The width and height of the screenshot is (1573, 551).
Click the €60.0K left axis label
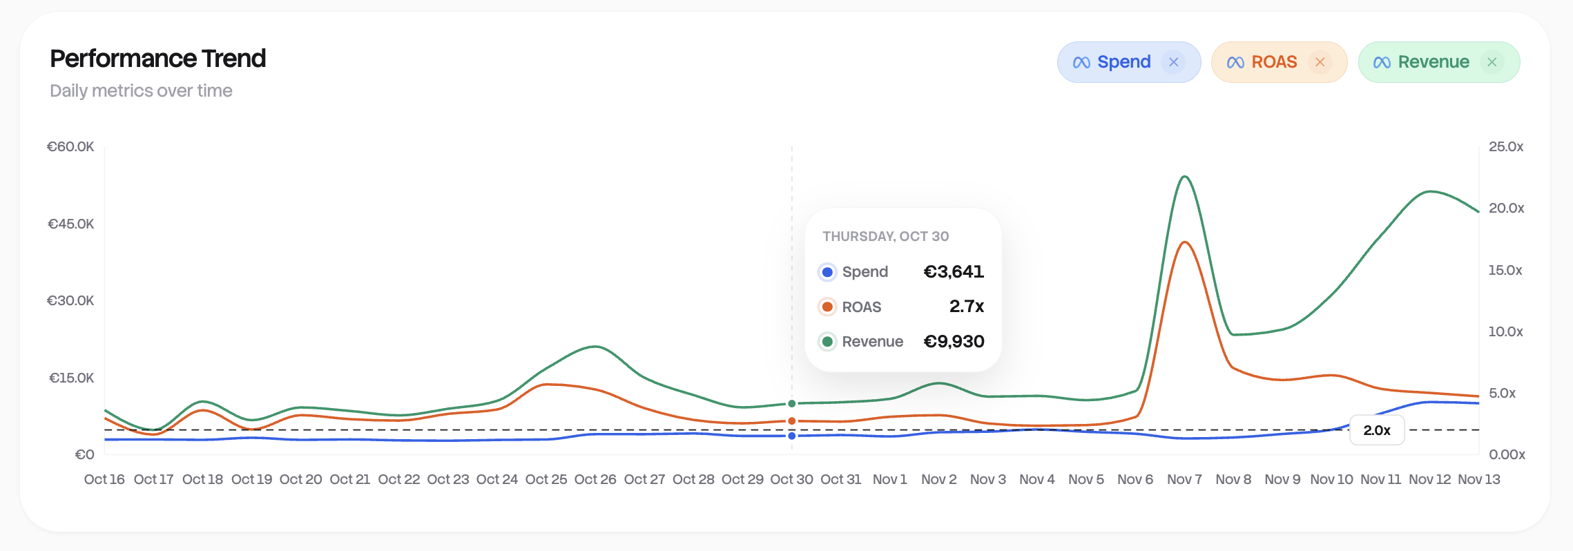[x=70, y=146]
